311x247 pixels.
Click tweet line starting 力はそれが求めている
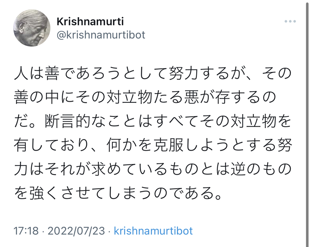pyautogui.click(x=153, y=169)
